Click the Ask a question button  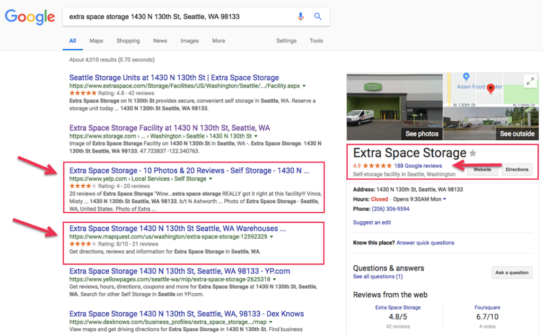coord(512,273)
